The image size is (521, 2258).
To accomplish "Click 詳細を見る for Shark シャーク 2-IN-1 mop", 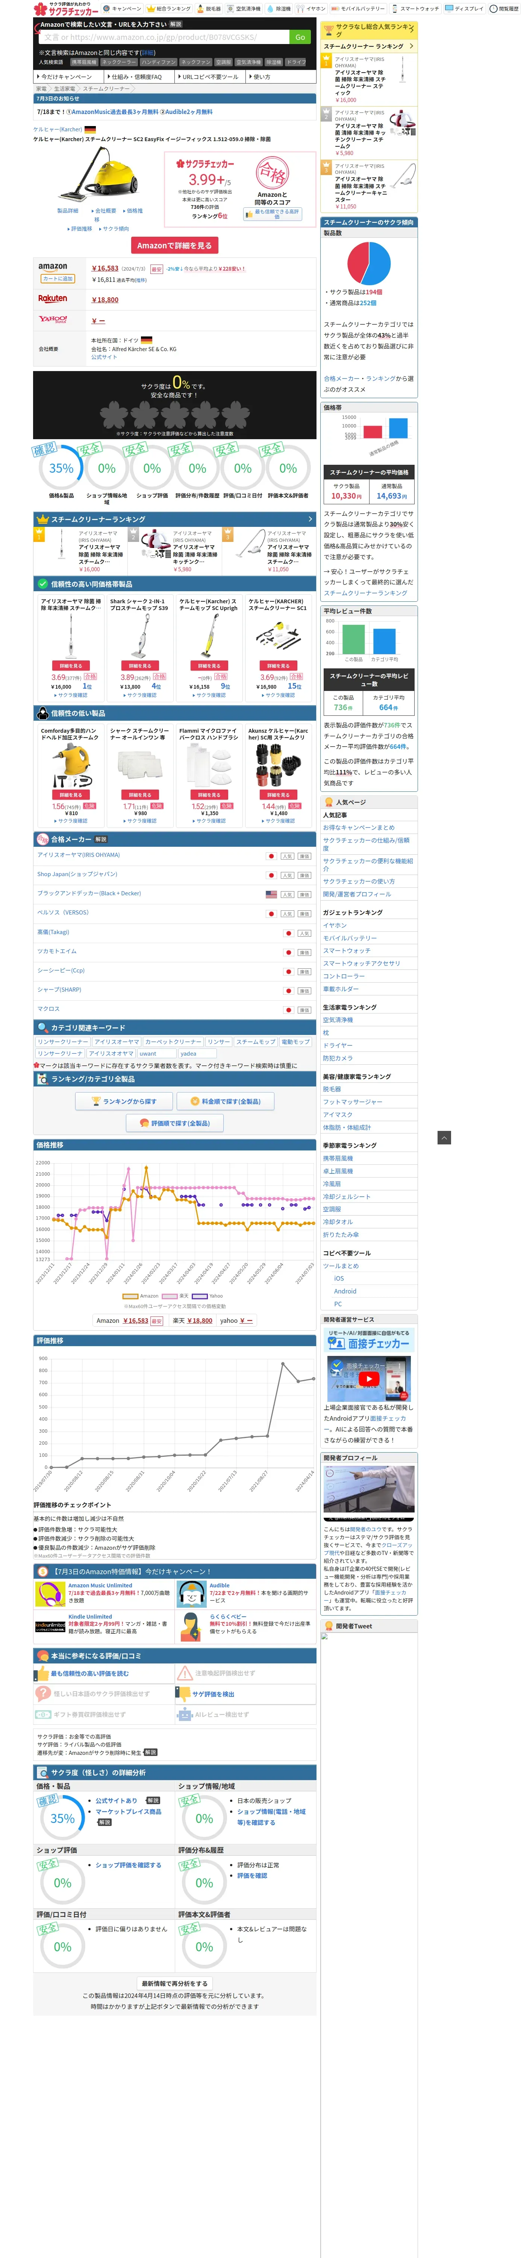I will [140, 665].
